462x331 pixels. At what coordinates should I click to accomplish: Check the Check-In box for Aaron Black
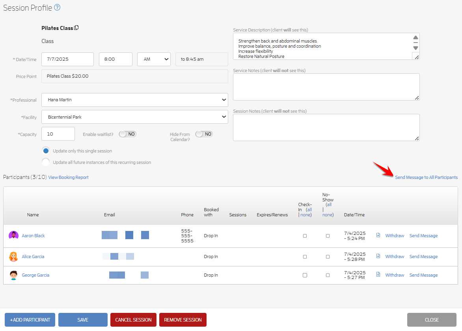[x=305, y=236]
